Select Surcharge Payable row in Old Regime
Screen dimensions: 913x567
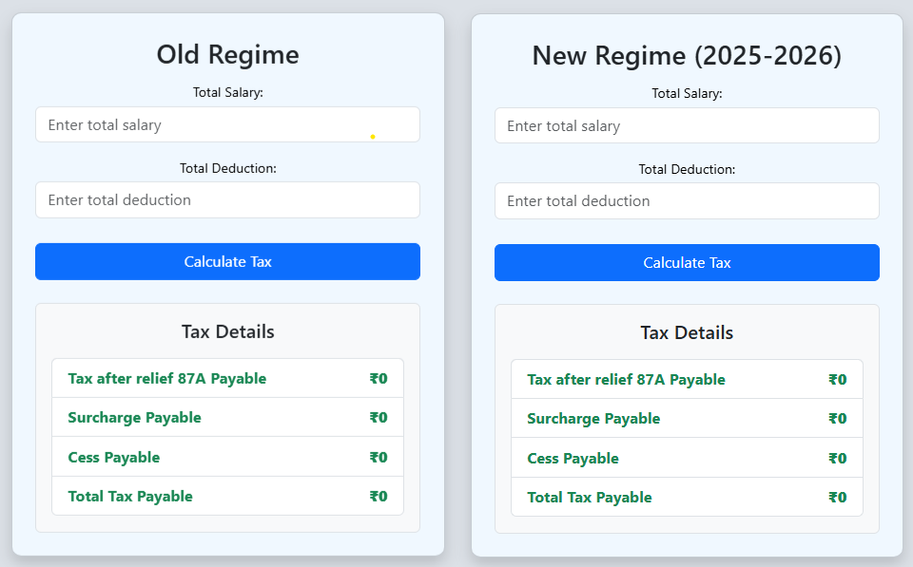click(227, 417)
